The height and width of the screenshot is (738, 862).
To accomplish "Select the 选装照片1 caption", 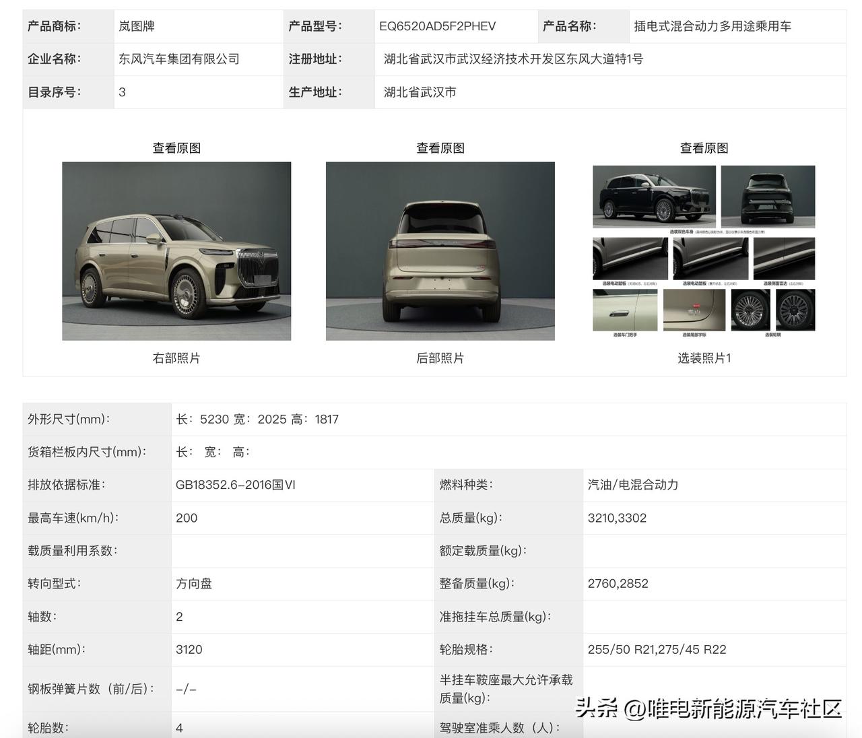I will tap(704, 358).
